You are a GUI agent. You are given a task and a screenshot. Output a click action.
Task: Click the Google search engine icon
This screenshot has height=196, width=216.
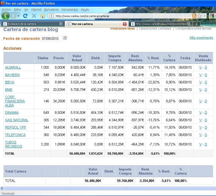tap(212, 16)
